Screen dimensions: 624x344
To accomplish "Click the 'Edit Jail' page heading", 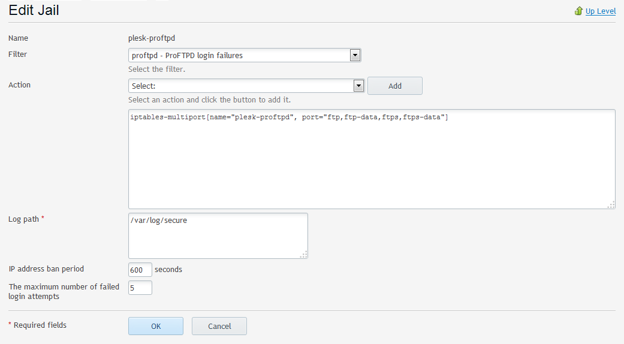I will [34, 10].
